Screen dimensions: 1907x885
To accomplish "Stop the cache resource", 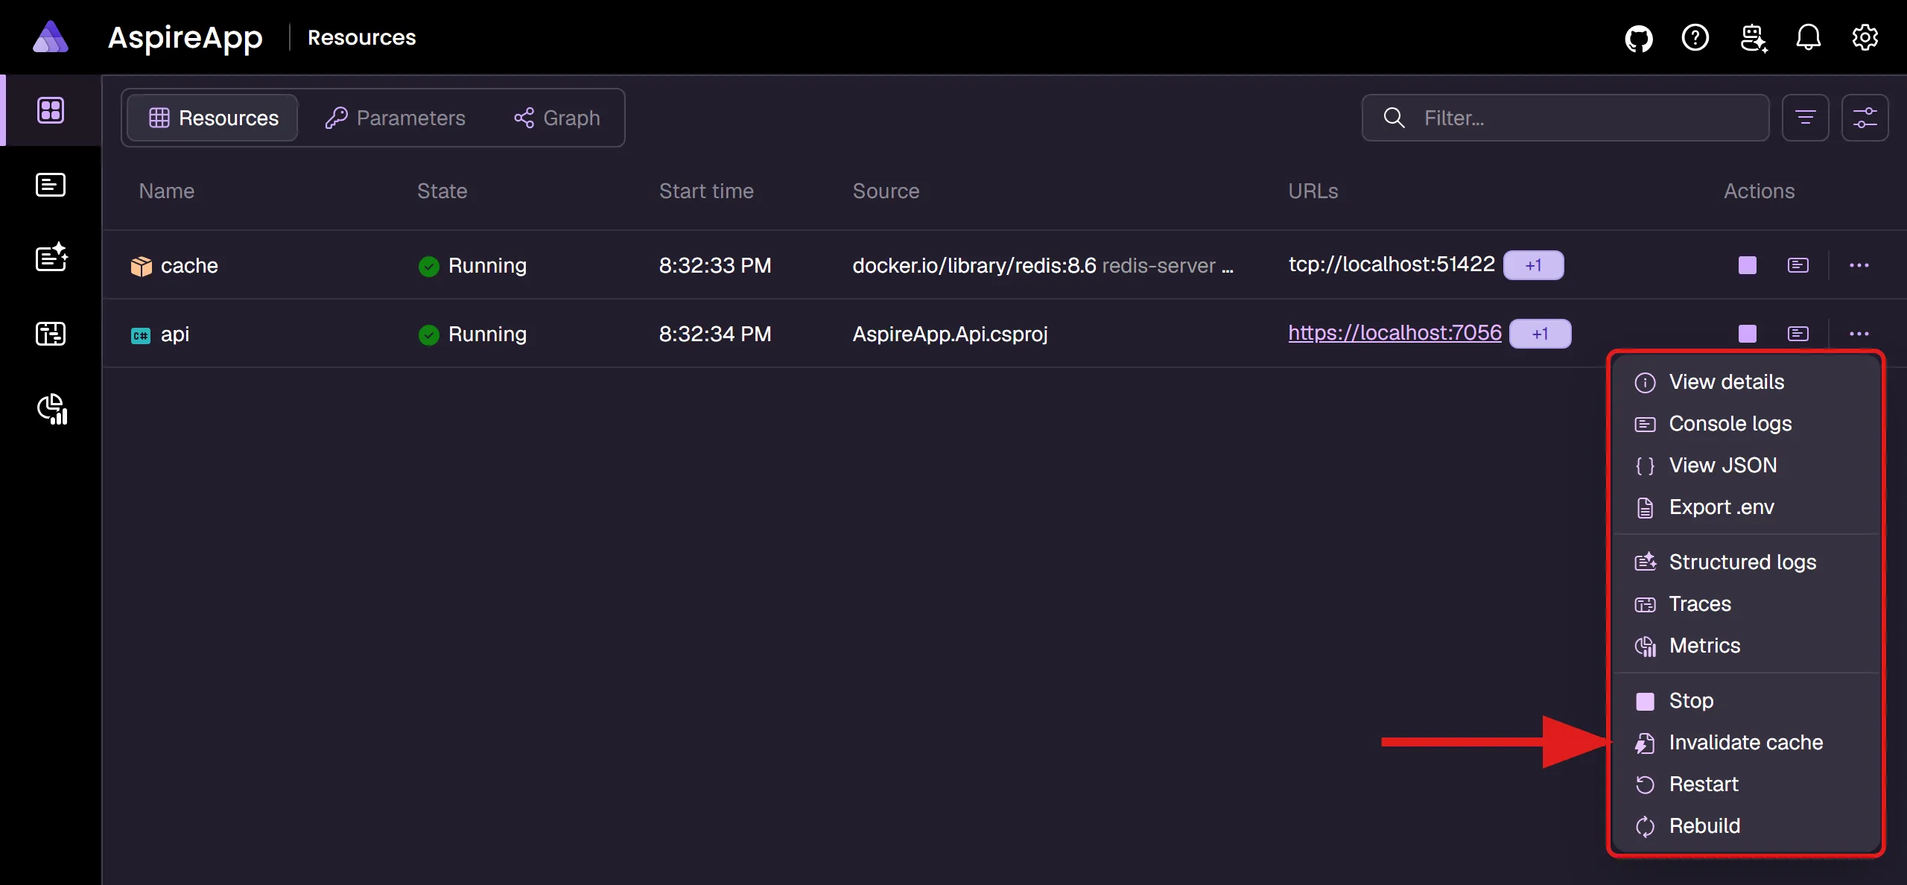I will [x=1748, y=265].
